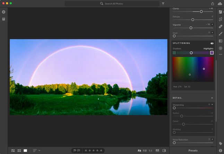Select the Linear Gradient tool
Image resolution: width=224 pixels, height=154 pixels.
pyautogui.click(x=221, y=41)
